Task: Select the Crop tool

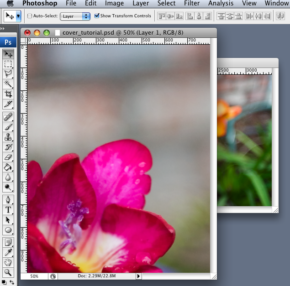Action: (x=8, y=94)
